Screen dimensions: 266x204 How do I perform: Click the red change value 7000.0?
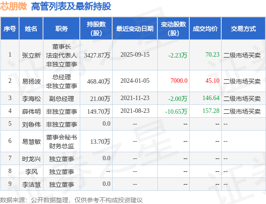179,81
